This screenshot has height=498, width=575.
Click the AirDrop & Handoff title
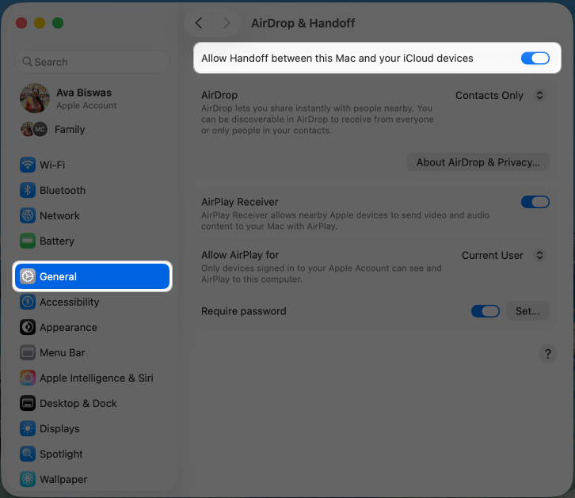point(303,23)
